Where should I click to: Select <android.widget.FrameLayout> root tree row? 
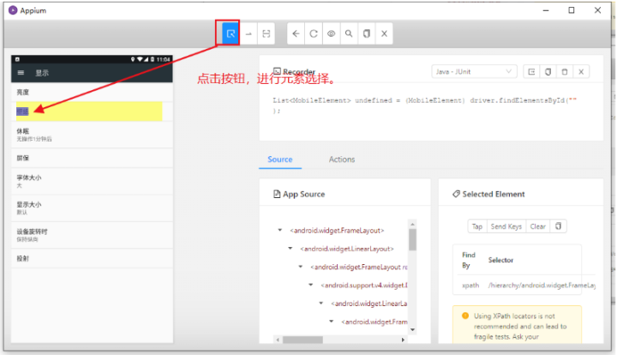click(337, 231)
